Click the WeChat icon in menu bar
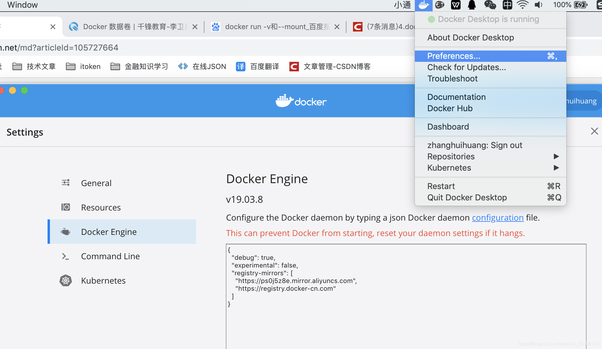 [x=490, y=5]
